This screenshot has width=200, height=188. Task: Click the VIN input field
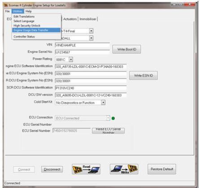tap(83, 45)
